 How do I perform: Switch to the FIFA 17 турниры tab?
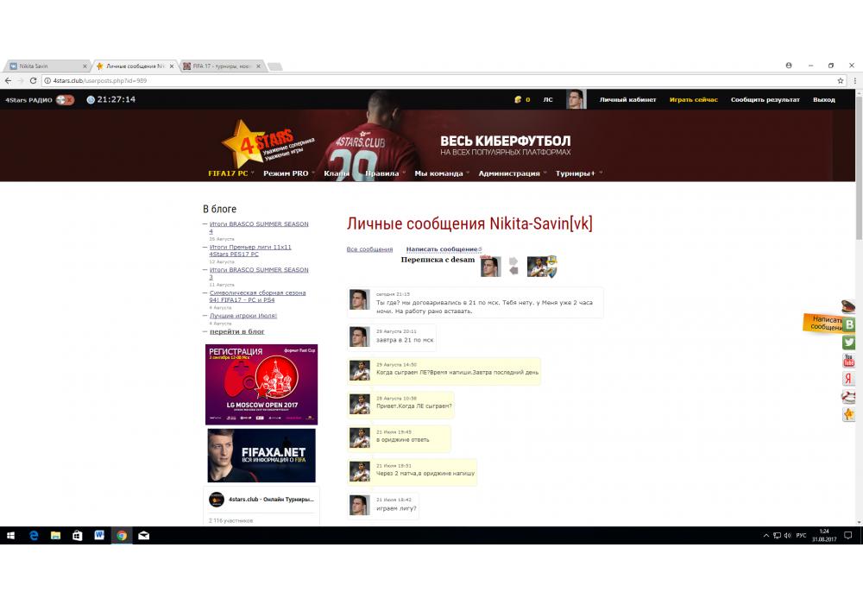tap(221, 66)
